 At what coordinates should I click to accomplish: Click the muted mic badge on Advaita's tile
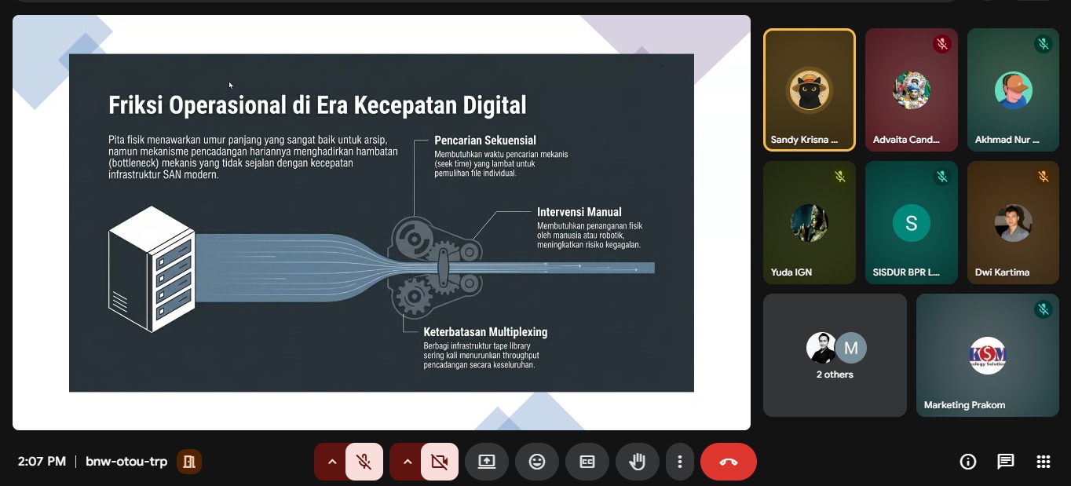[941, 44]
